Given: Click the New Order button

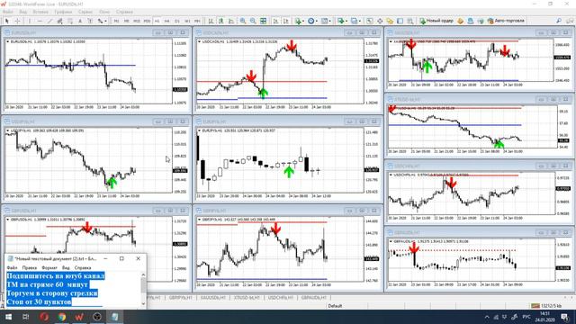Looking at the screenshot, I should tap(436, 21).
